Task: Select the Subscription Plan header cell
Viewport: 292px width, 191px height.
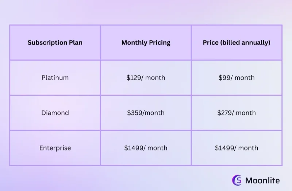Action: point(55,43)
